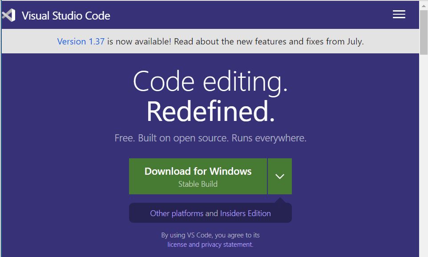This screenshot has width=428, height=257.
Task: Click 'Free. Built on open source' tagline
Action: coord(210,138)
